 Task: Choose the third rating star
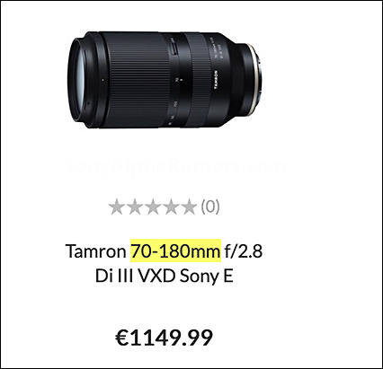pos(153,206)
